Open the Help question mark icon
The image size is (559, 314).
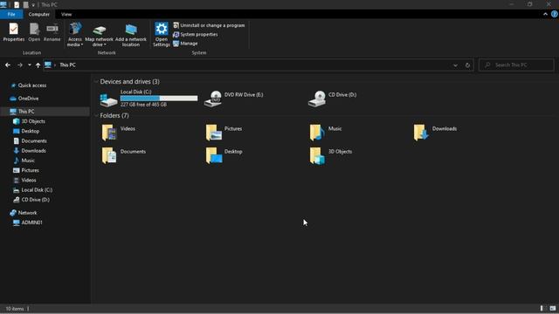pos(555,14)
